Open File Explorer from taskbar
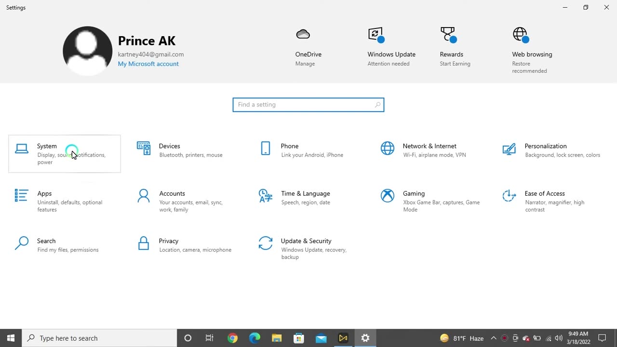This screenshot has height=347, width=617. tap(277, 338)
